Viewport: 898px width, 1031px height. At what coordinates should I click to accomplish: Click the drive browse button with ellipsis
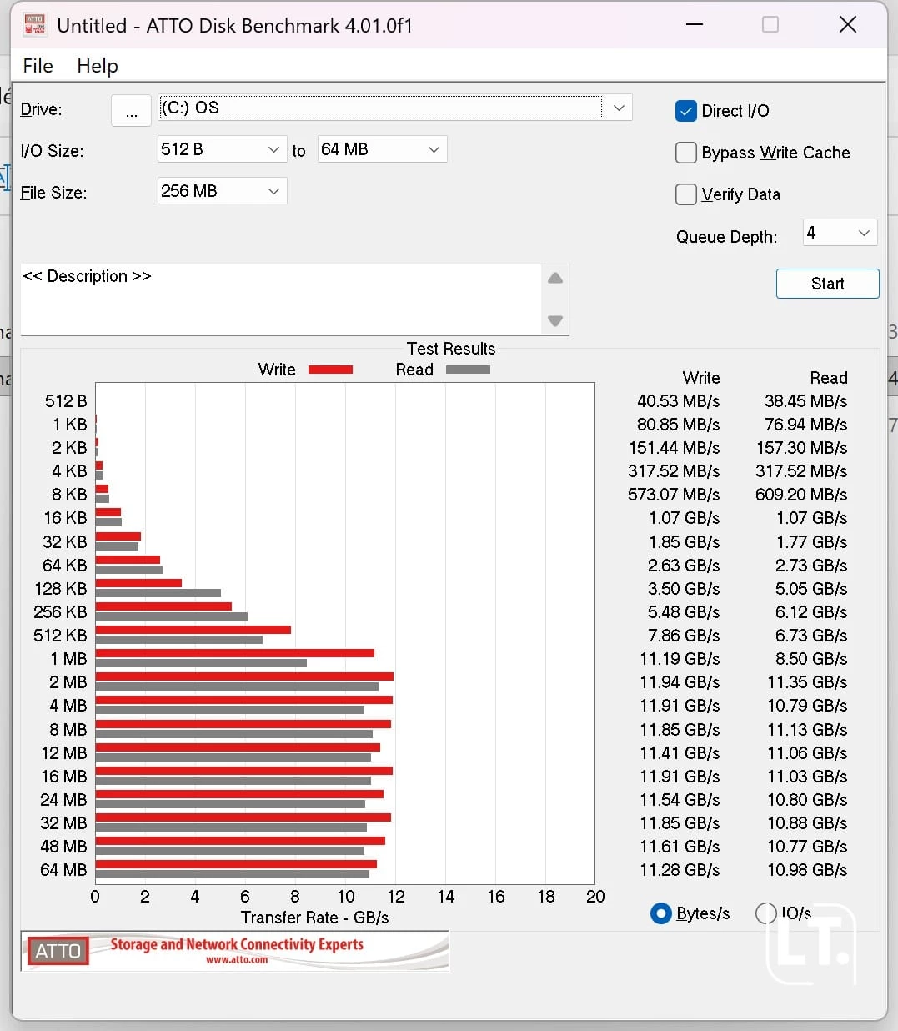131,110
